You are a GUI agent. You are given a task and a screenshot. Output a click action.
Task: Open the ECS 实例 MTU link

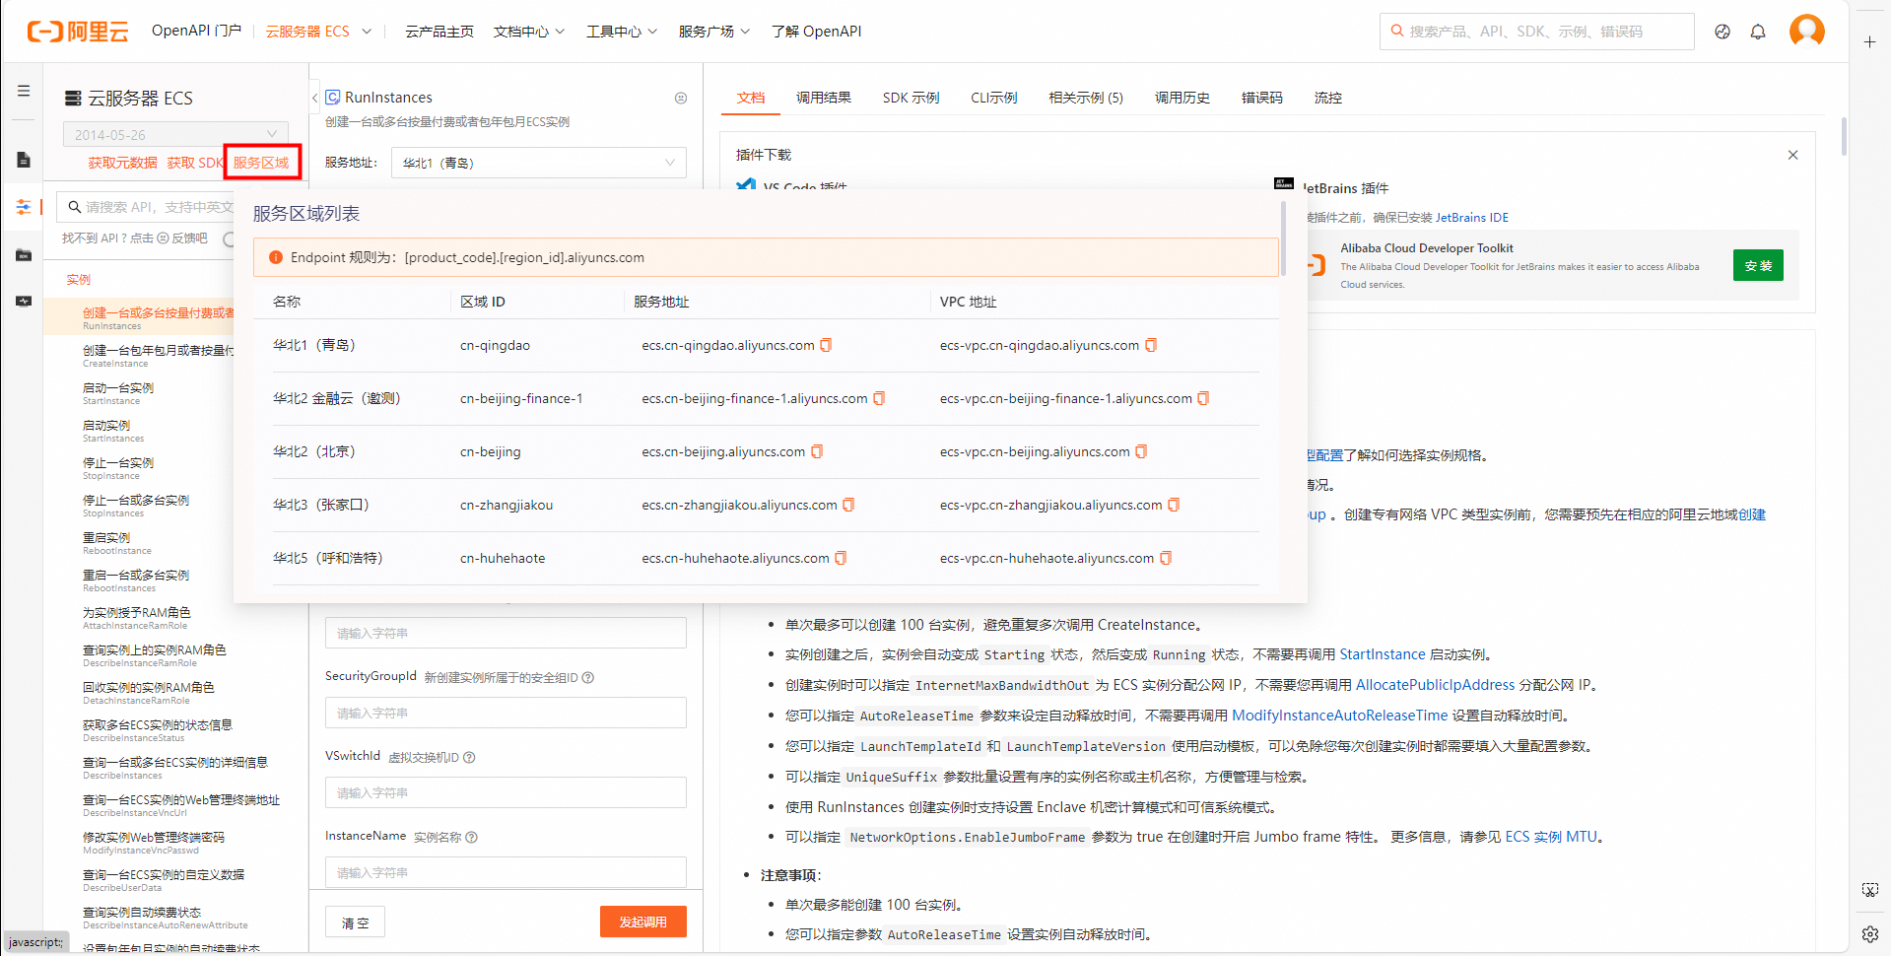pos(1551,837)
